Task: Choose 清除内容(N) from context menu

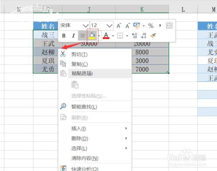Action: coord(85,158)
